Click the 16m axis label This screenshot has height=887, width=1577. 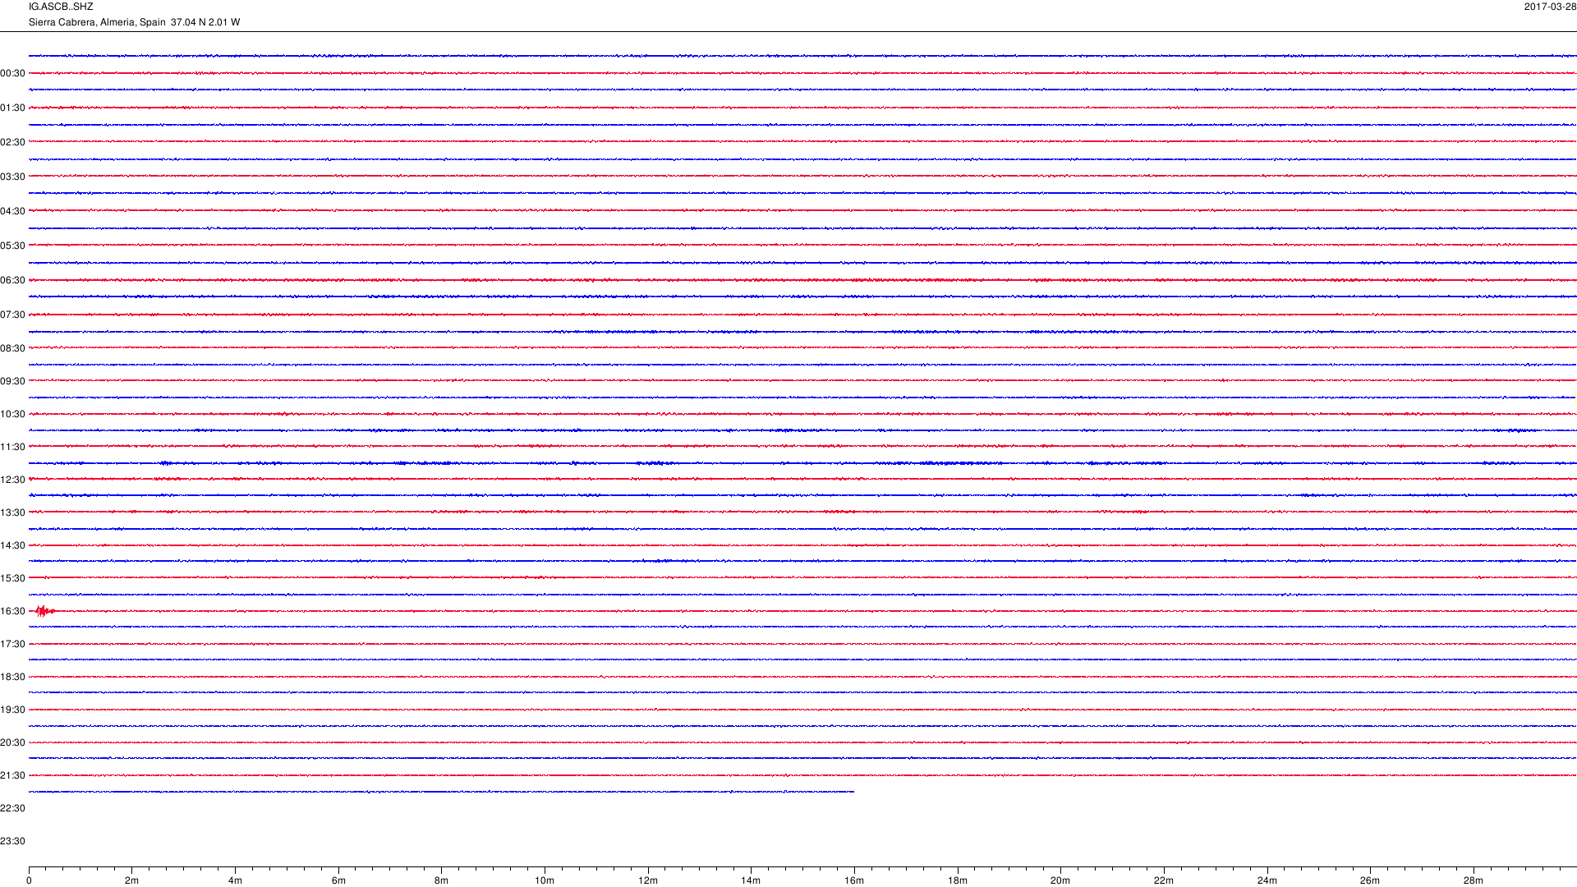pos(854,881)
